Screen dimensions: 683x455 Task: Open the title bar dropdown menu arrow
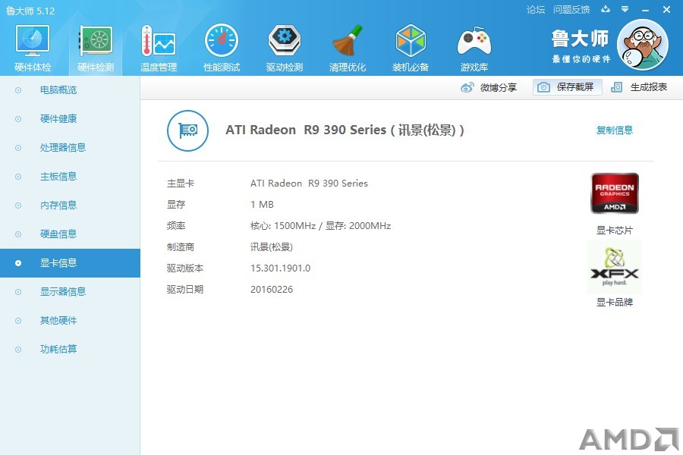(625, 9)
